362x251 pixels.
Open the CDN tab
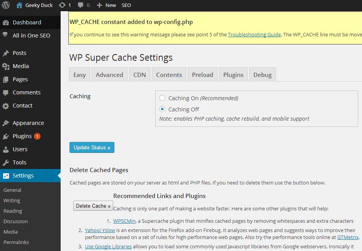click(140, 75)
